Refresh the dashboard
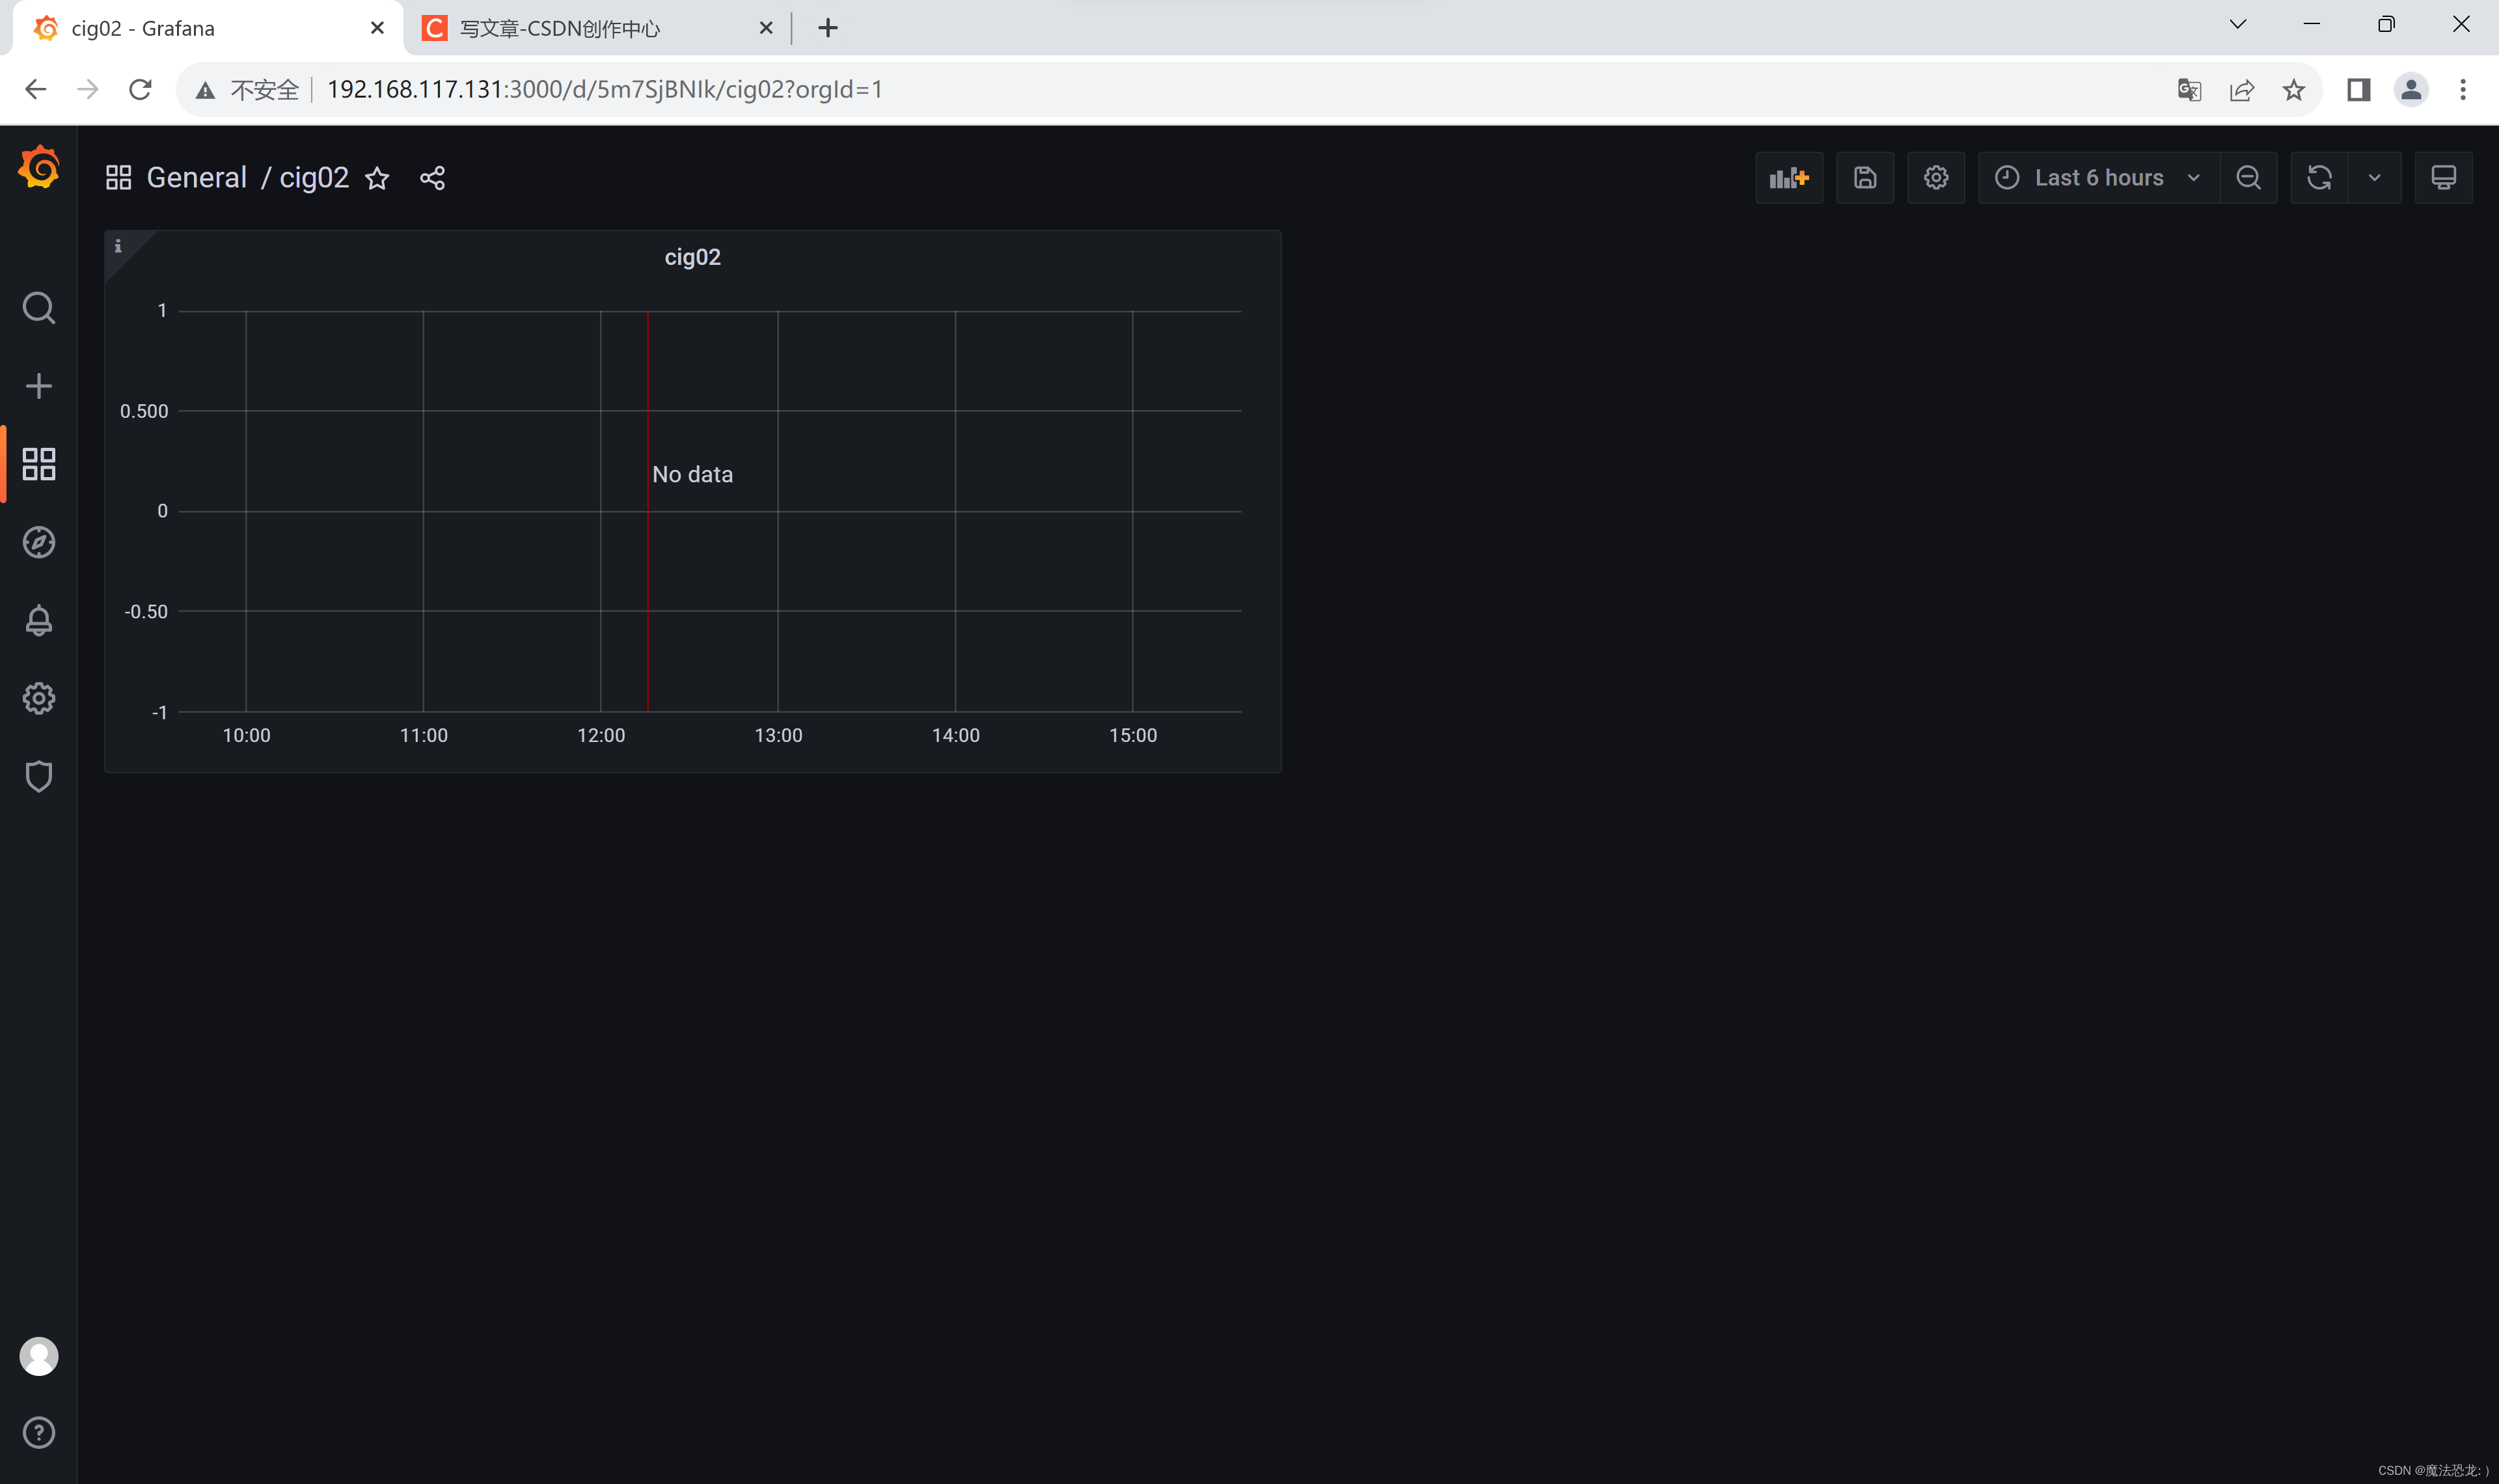This screenshot has width=2499, height=1484. pos(2319,178)
